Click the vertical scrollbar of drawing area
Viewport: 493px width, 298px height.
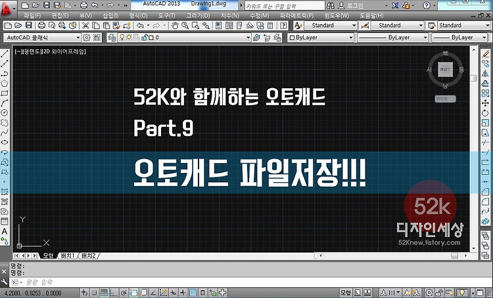coord(474,149)
